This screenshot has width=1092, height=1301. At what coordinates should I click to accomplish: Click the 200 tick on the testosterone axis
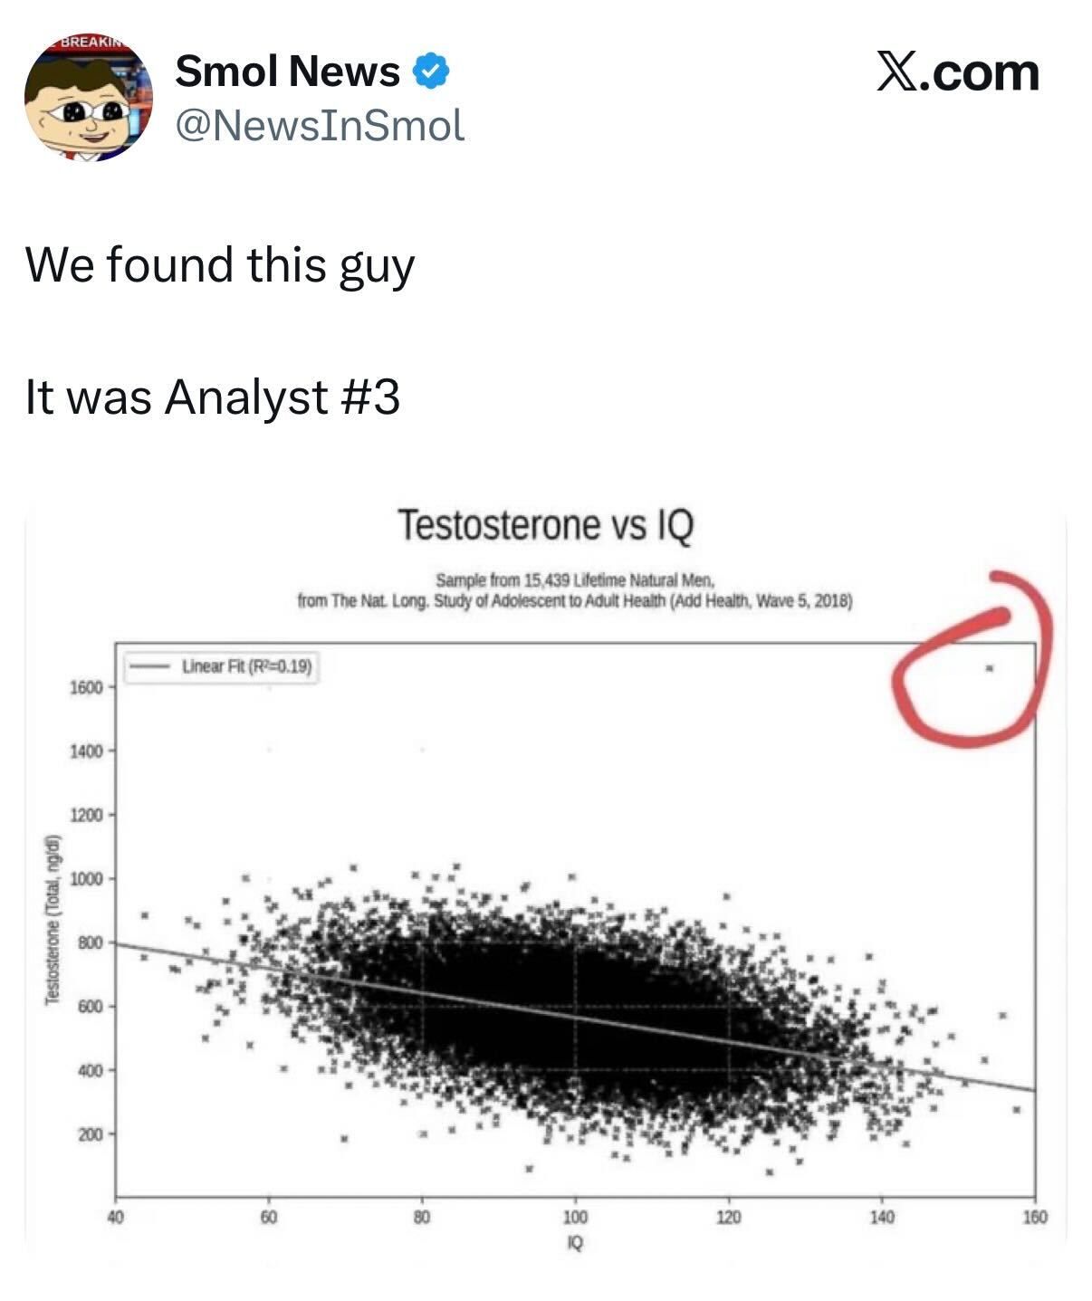(x=90, y=1134)
